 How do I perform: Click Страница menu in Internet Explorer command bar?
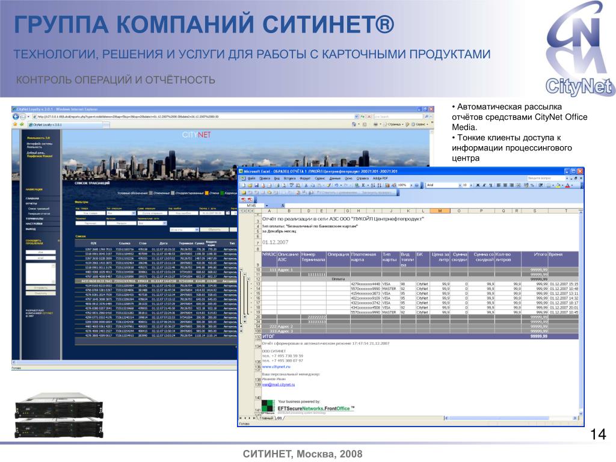(394, 125)
